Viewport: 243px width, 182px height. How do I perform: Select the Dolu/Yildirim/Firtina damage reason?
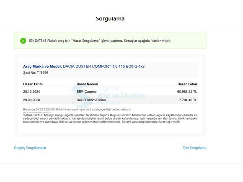91,100
